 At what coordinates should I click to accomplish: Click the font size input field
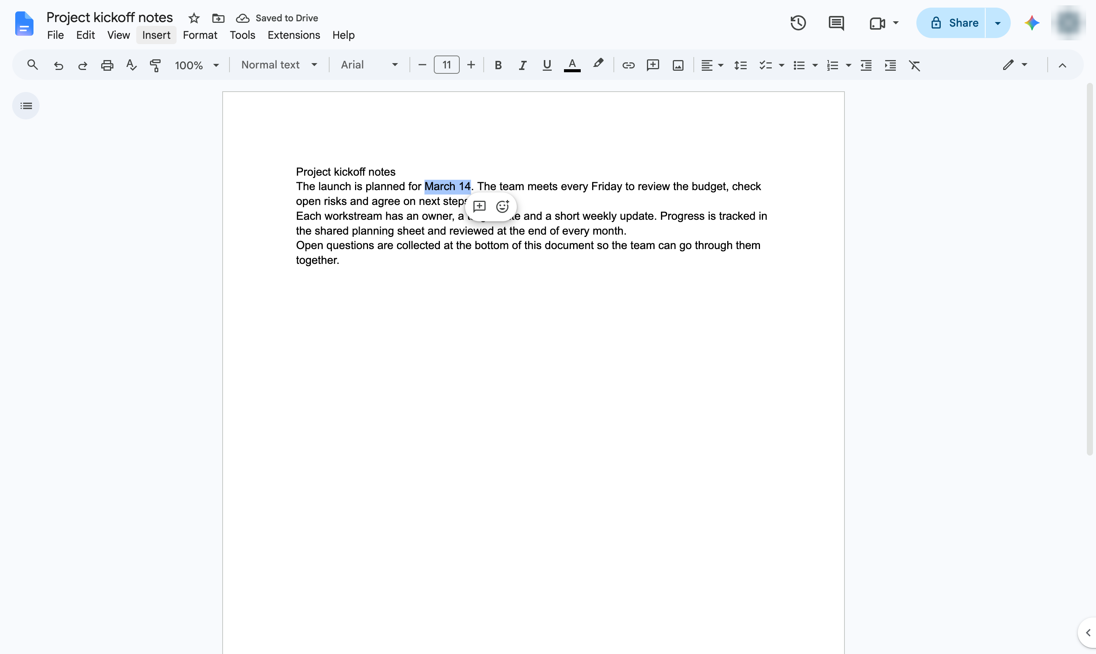tap(446, 65)
